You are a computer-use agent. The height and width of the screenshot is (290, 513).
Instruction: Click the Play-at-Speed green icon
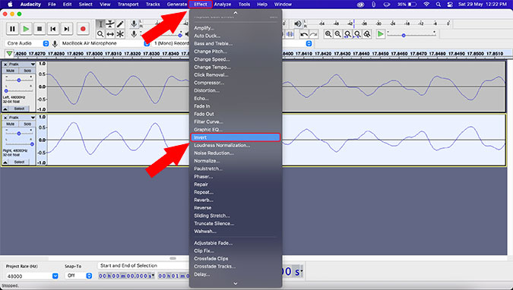pos(380,34)
